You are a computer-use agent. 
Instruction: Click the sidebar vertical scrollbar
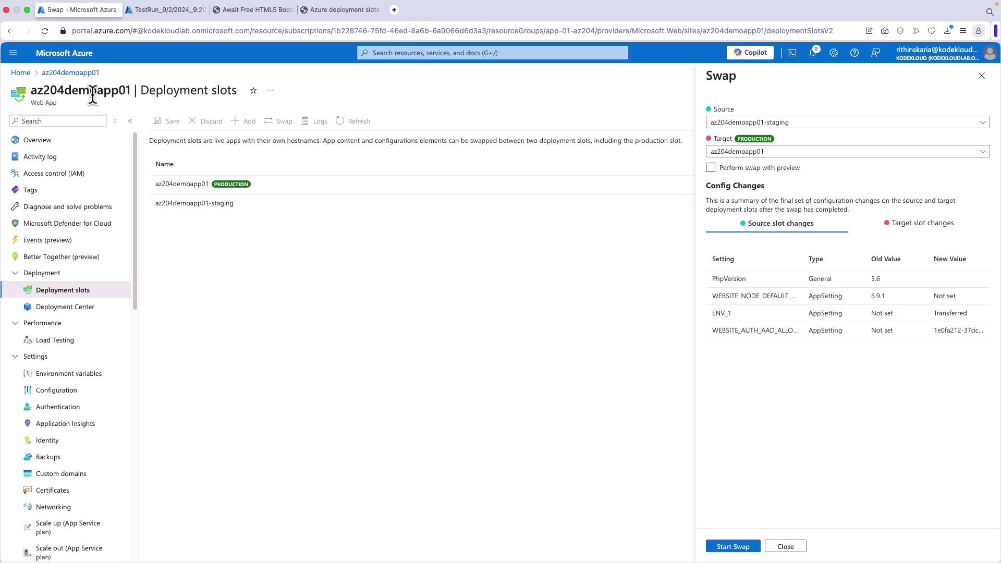click(x=135, y=222)
